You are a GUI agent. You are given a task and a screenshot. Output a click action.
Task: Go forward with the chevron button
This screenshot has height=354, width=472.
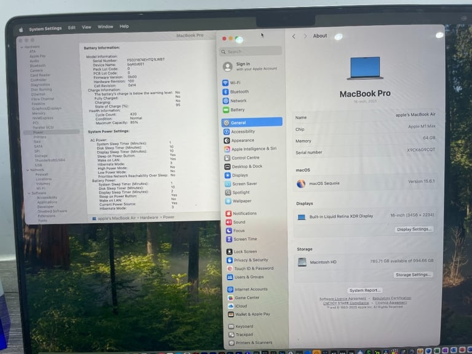click(305, 36)
